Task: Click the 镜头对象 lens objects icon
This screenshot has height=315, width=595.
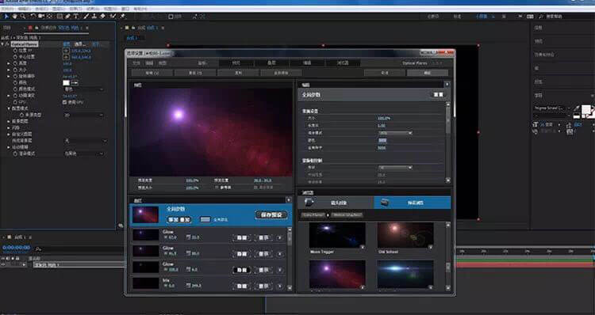Action: coord(309,203)
